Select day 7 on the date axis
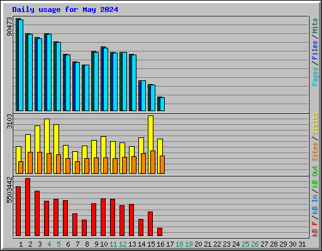Viewport: 322px width, 251px height. pos(77,244)
